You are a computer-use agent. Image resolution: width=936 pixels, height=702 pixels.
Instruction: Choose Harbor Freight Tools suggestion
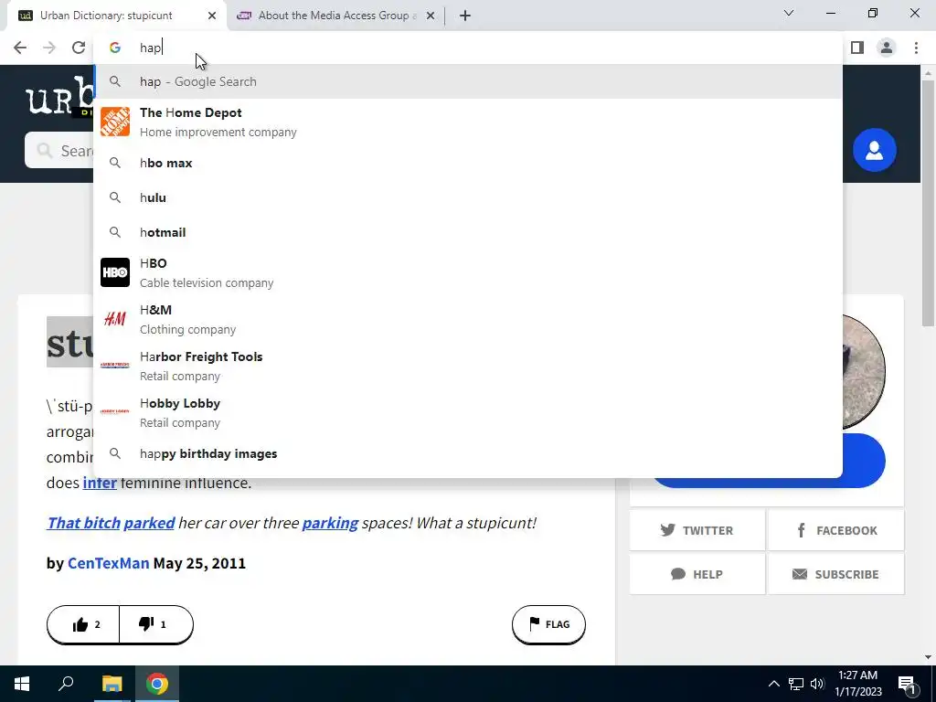click(x=468, y=366)
